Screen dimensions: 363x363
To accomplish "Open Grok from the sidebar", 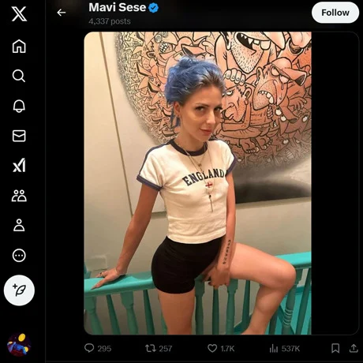I will (x=19, y=166).
